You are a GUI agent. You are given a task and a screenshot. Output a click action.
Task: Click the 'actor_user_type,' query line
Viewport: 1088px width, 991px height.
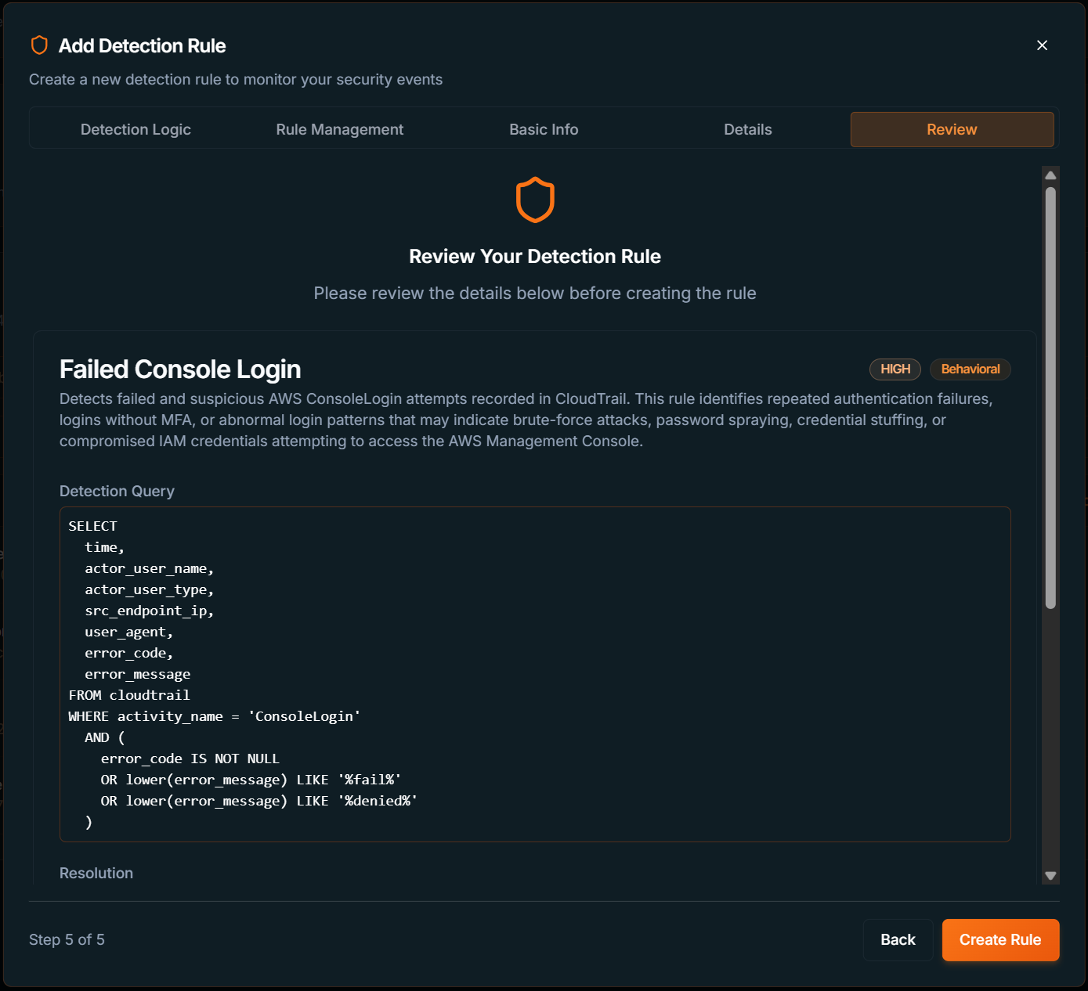149,589
